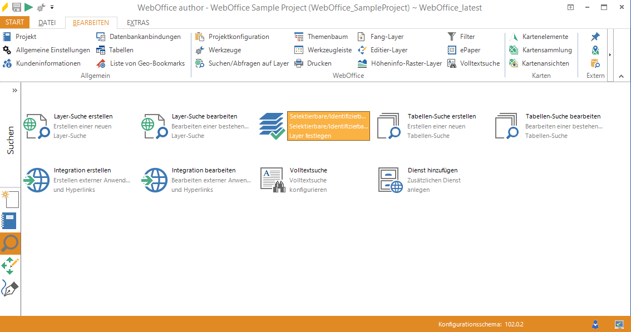Image resolution: width=631 pixels, height=332 pixels.
Task: Click the blue pushpin icon in Extern group
Action: tap(595, 37)
